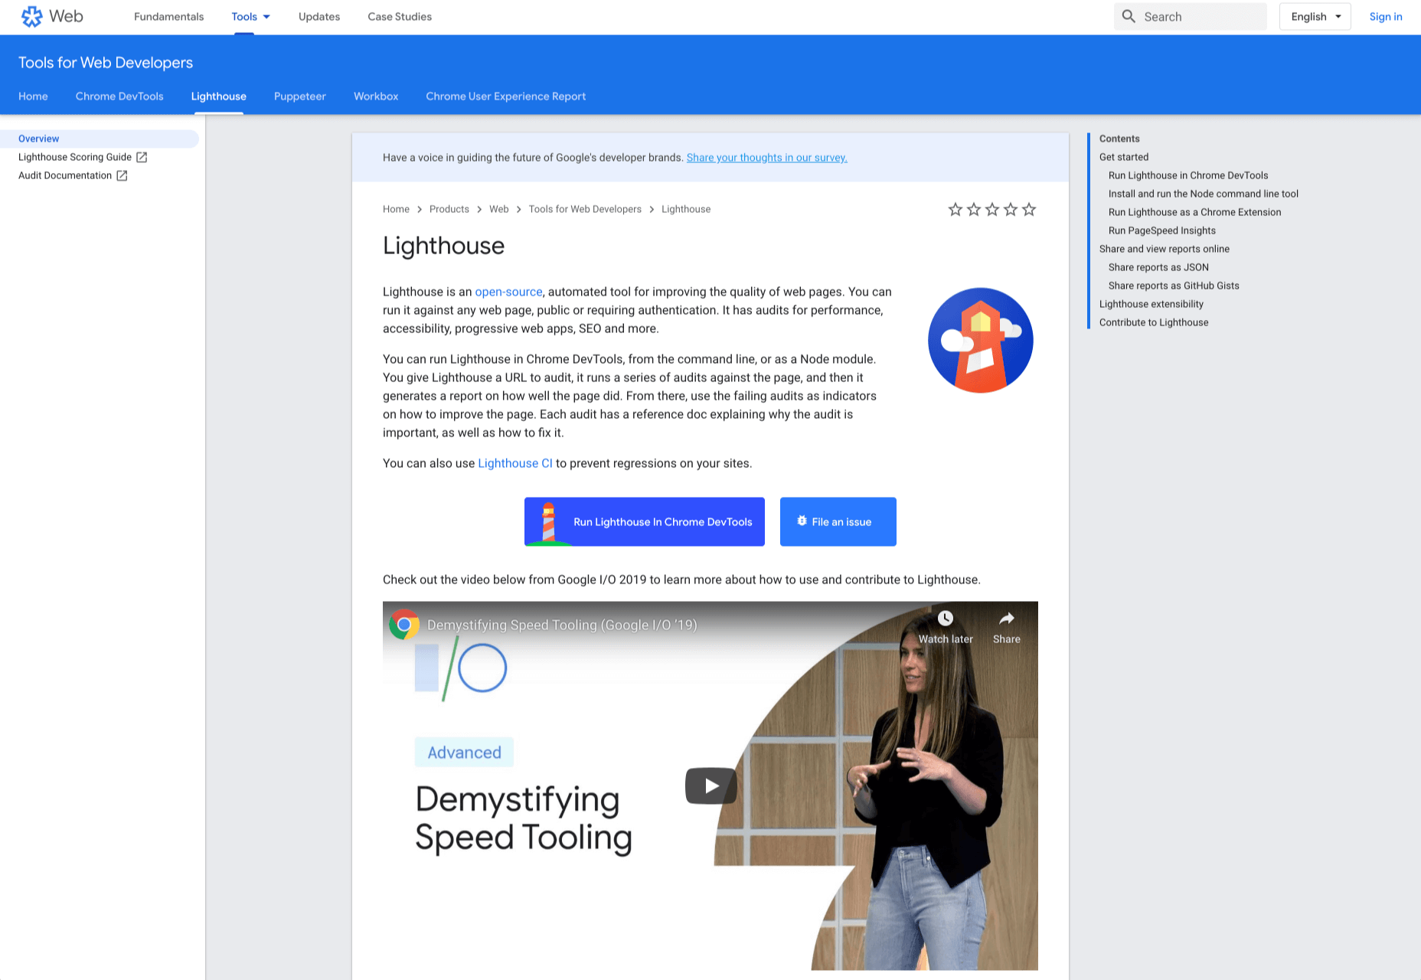Select the Puppeteer tab
Image resolution: width=1421 pixels, height=980 pixels.
299,96
